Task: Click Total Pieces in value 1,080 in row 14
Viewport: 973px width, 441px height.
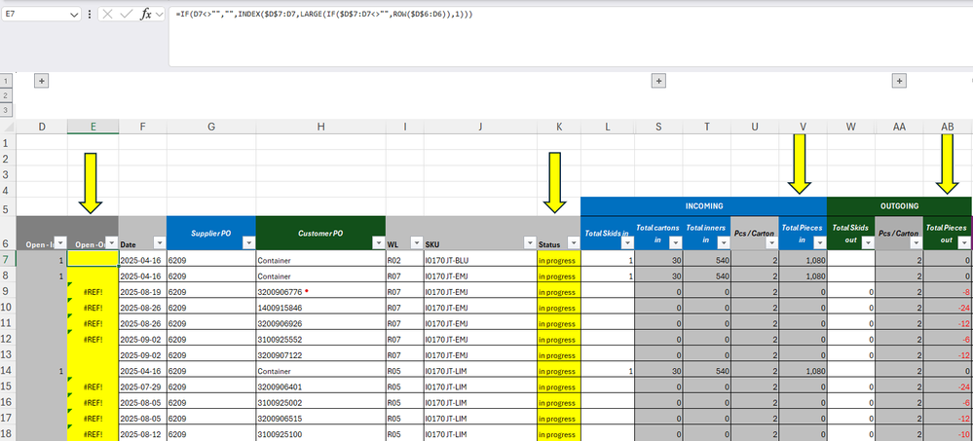Action: click(x=803, y=371)
